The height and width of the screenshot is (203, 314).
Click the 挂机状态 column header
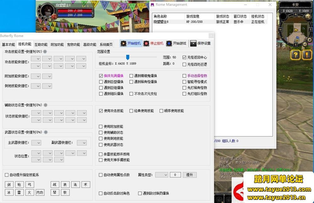(258, 16)
